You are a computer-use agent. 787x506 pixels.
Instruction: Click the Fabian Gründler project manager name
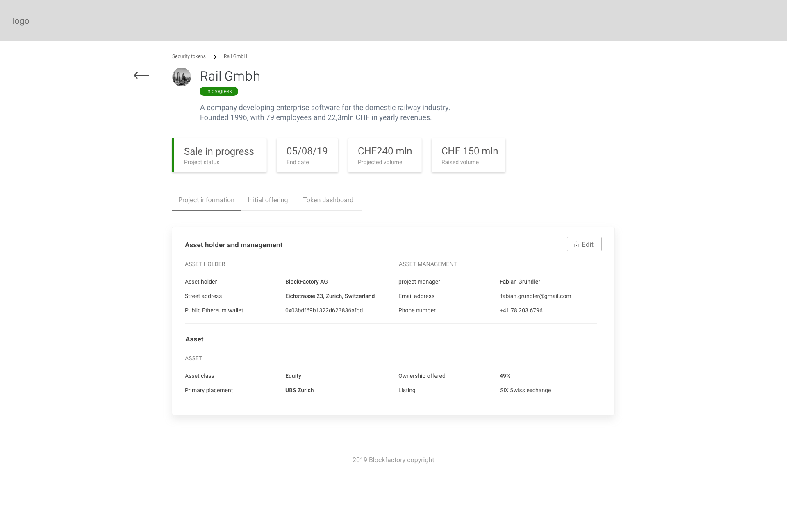[520, 282]
